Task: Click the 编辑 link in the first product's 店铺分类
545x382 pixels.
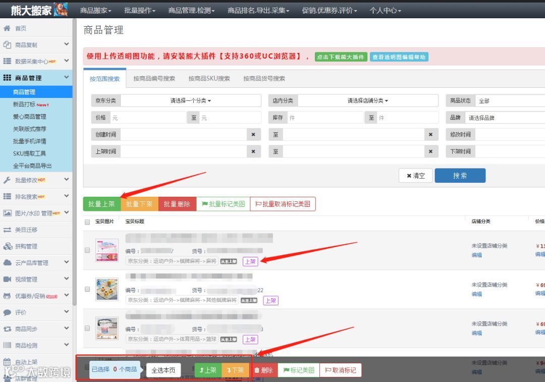Action: [x=476, y=255]
